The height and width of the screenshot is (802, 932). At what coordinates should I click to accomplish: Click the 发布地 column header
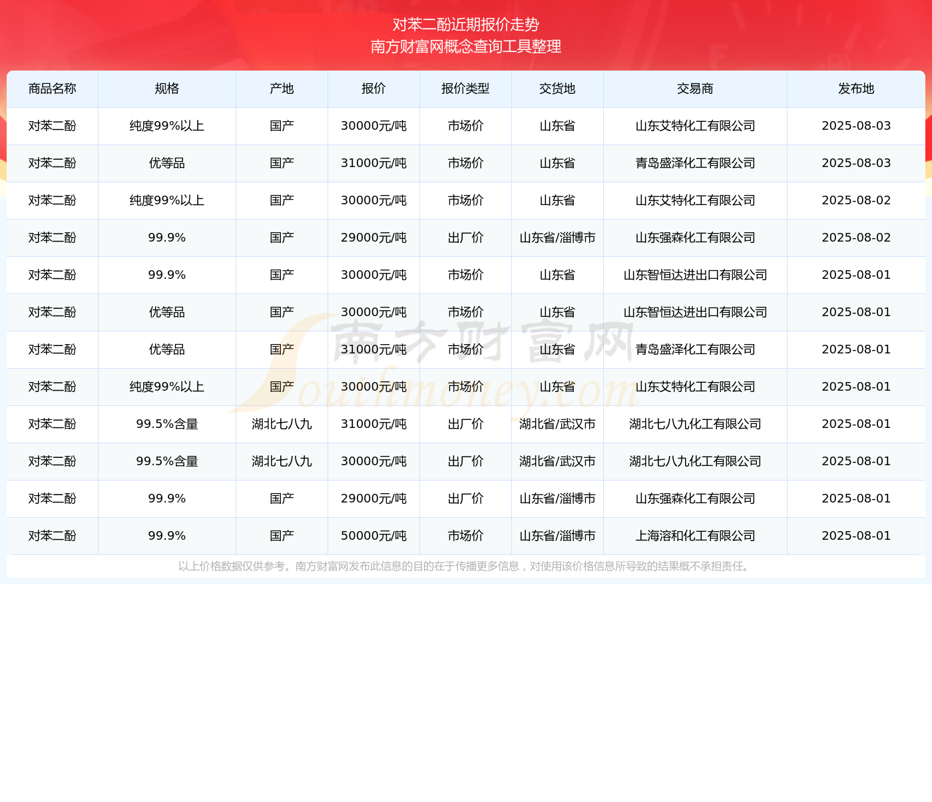click(x=856, y=89)
